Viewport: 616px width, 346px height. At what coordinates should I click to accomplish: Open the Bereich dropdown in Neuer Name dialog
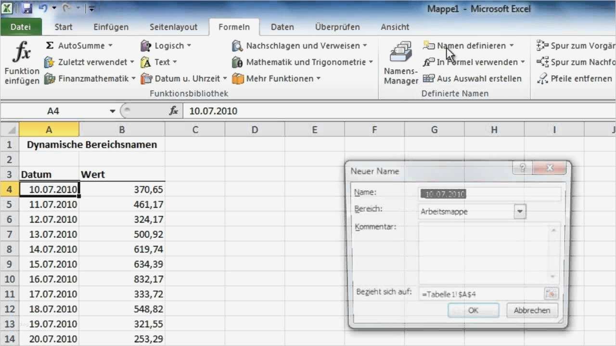click(519, 211)
